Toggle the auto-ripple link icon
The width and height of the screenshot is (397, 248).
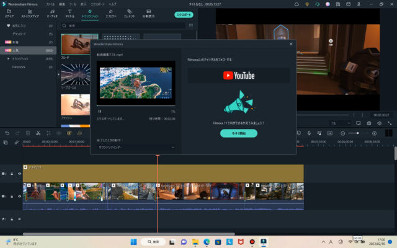coord(17,143)
